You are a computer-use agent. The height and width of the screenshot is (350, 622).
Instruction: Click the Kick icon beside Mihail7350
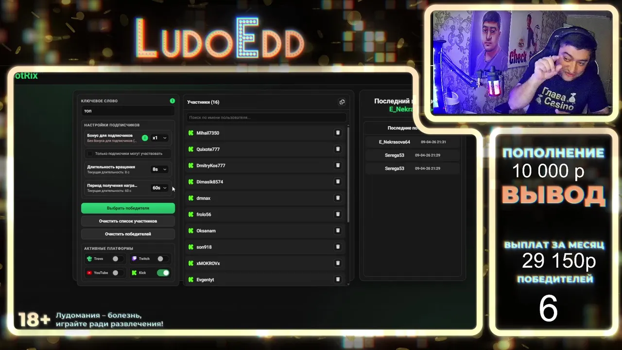[191, 133]
